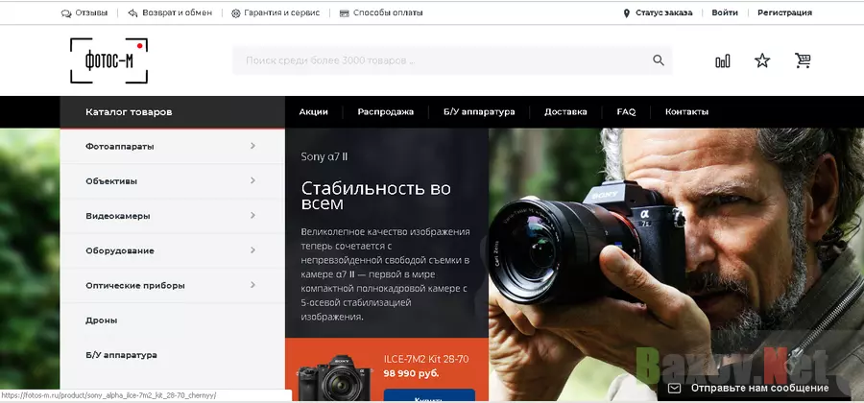Expand the Оборудование category chevron
Screen dimensions: 864x403
pos(252,249)
